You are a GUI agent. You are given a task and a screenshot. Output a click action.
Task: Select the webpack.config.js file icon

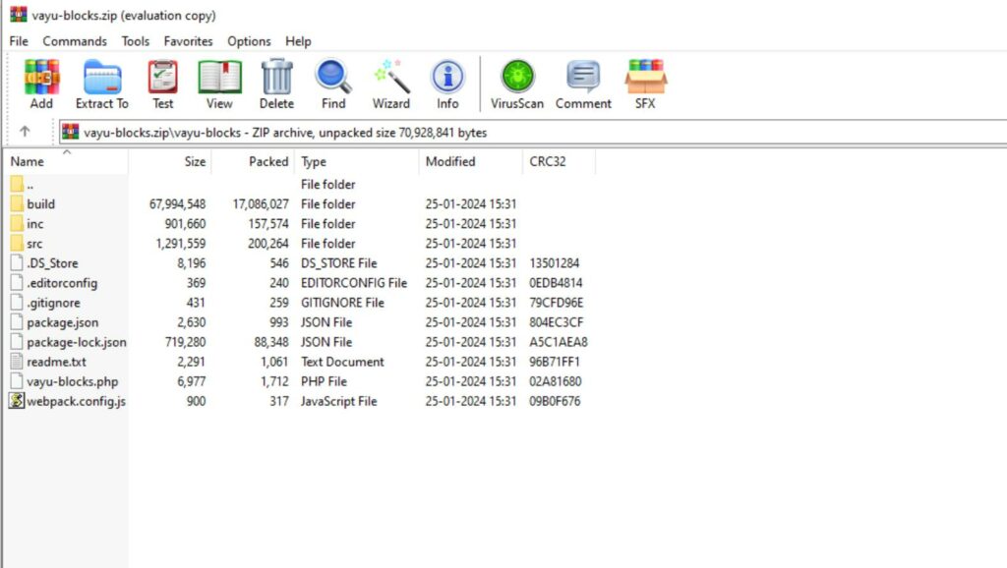pos(17,401)
